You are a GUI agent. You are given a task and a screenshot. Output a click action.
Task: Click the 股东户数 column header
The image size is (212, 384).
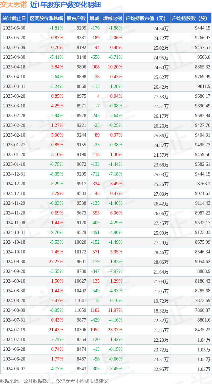click(76, 18)
